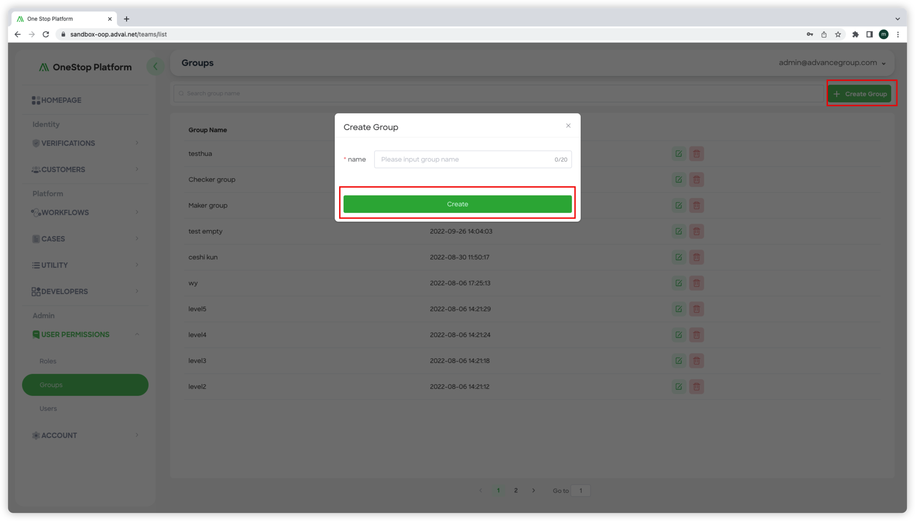Click edit icon for testhua group
The height and width of the screenshot is (521, 915).
679,154
